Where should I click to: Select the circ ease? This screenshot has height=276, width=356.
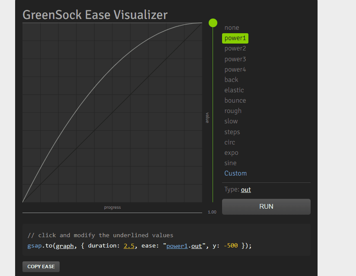(x=229, y=142)
